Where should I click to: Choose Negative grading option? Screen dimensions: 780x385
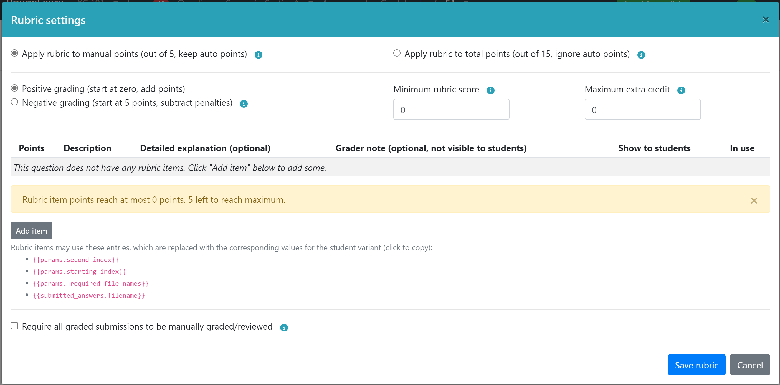(14, 102)
